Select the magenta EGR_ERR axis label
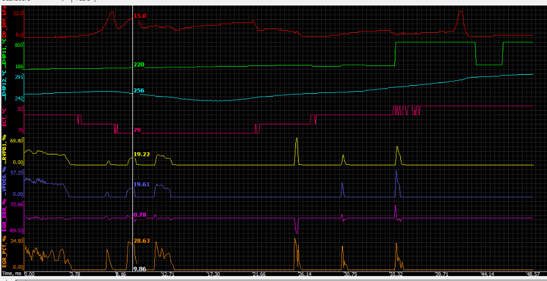 click(x=4, y=216)
